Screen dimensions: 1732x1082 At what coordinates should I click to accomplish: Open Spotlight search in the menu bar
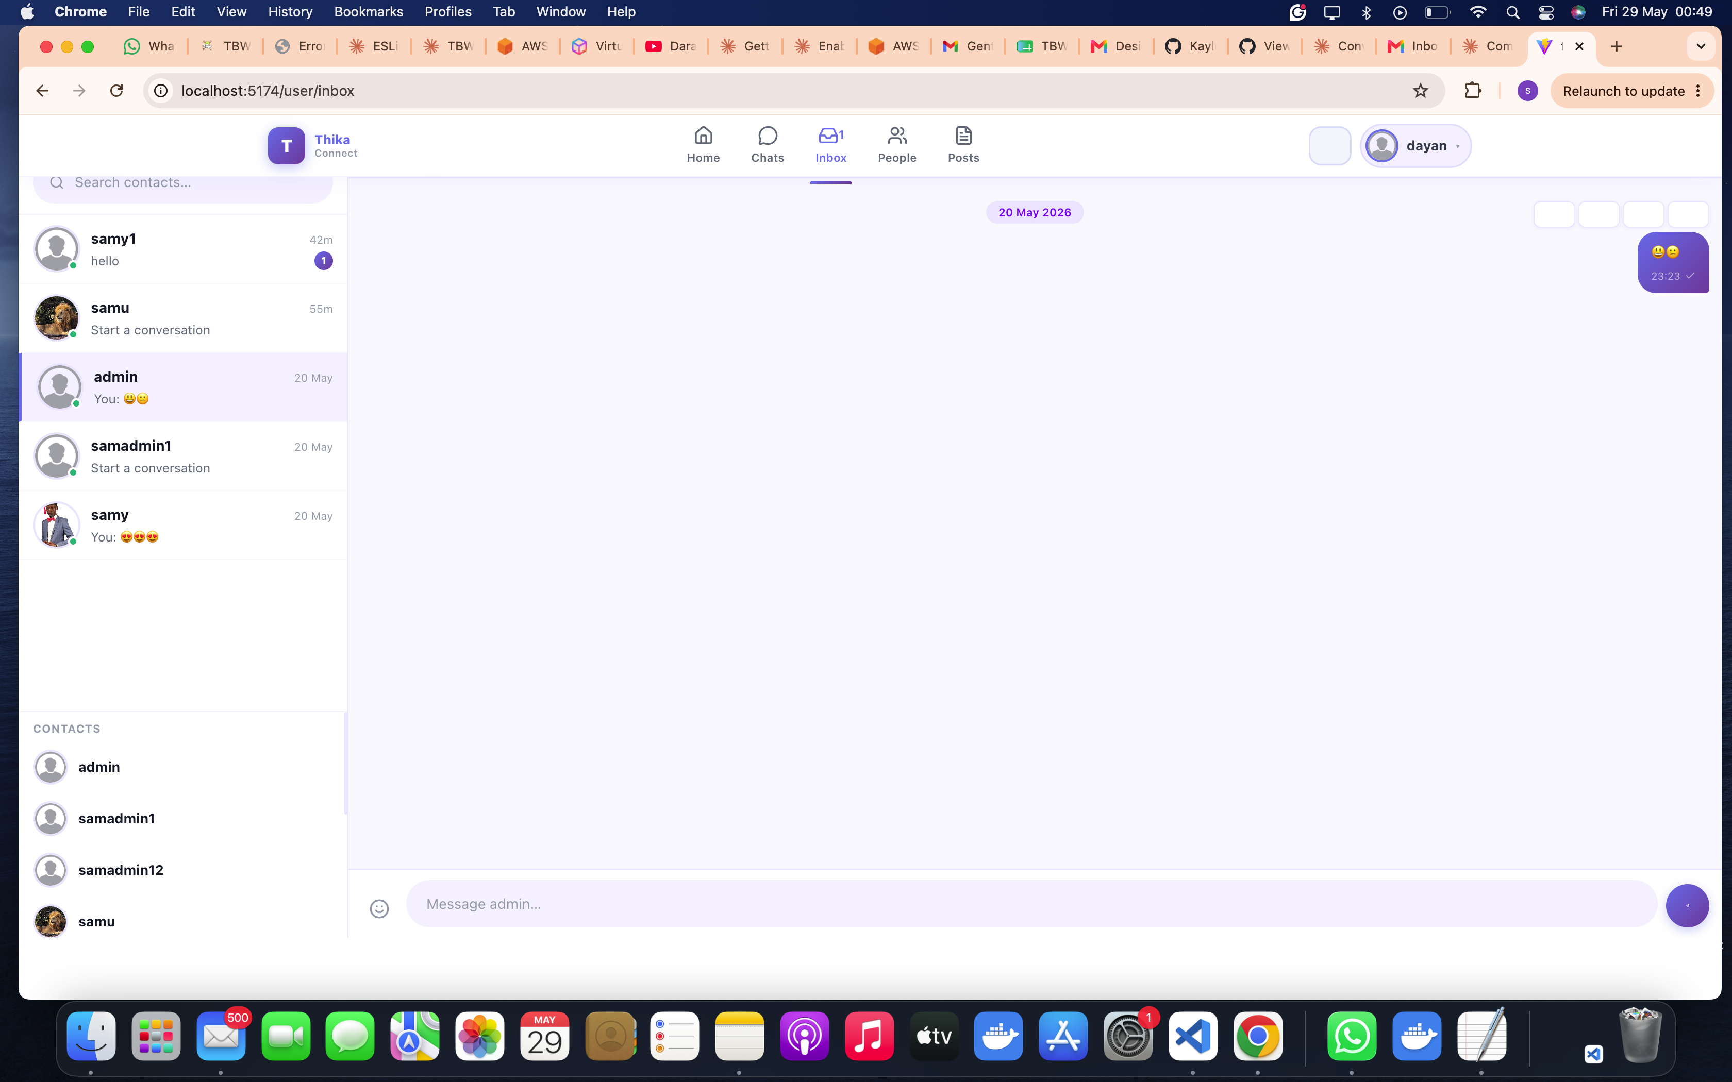(1512, 12)
